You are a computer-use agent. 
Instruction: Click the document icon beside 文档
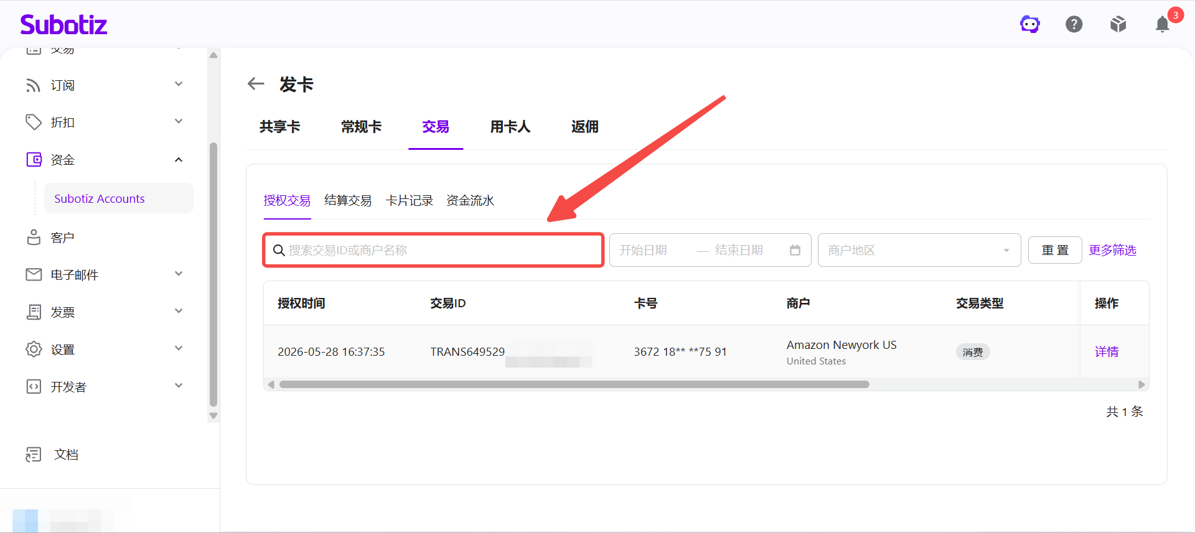pos(34,455)
